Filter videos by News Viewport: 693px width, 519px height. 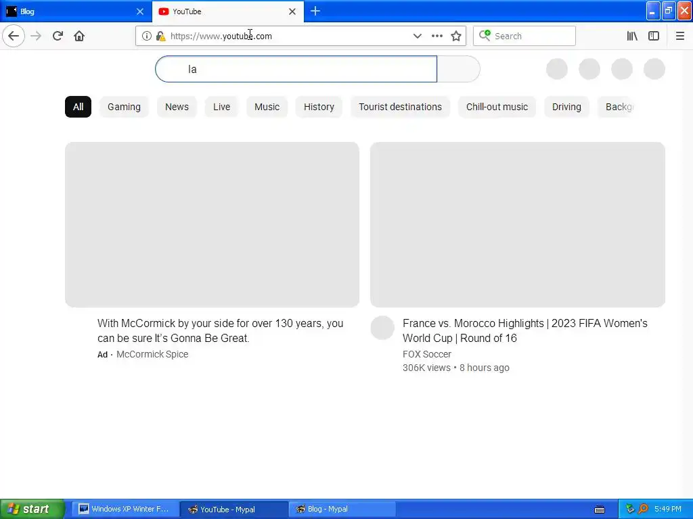point(177,107)
